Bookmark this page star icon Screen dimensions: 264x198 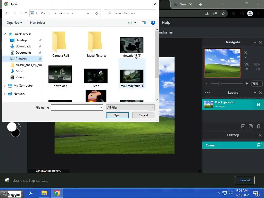tap(223, 13)
